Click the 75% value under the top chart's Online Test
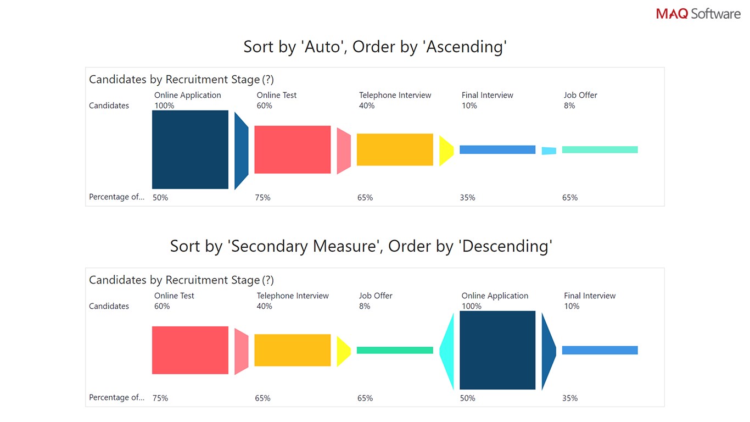The height and width of the screenshot is (422, 750). click(263, 198)
